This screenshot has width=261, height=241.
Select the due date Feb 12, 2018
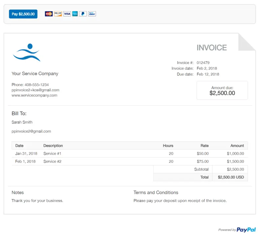[x=208, y=74]
